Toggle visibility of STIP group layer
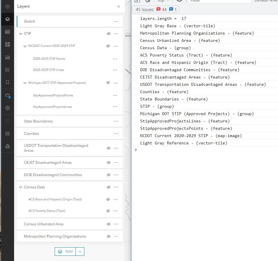278x261 pixels. tap(109, 34)
